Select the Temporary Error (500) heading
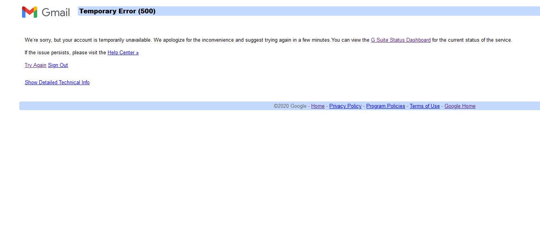 coord(118,11)
